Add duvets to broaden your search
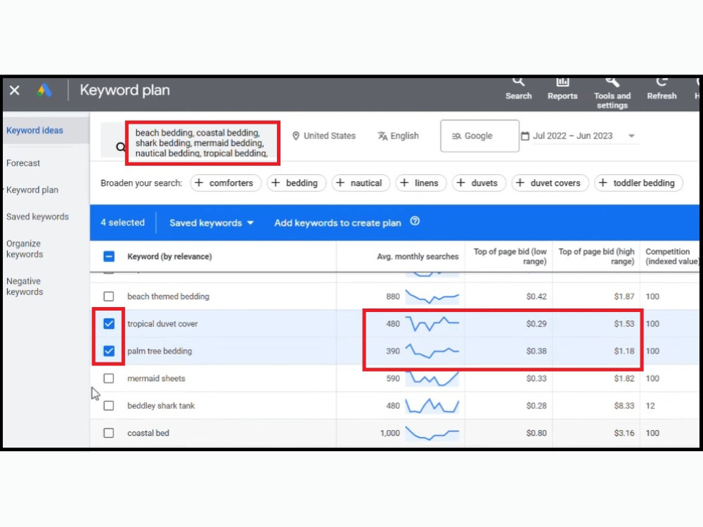Image resolution: width=703 pixels, height=527 pixels. point(478,183)
